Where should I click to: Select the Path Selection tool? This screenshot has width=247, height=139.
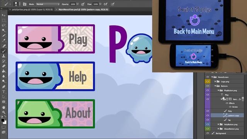click(3, 97)
